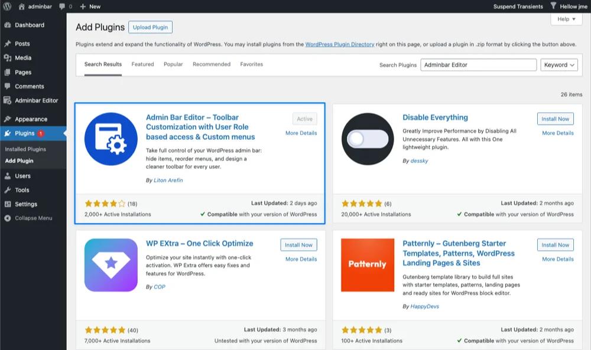591x350 pixels.
Task: Install the Disable Everything plugin
Action: tap(554, 118)
